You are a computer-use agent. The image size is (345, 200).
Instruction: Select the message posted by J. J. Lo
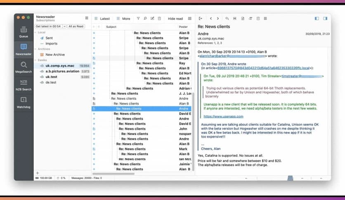(x=142, y=93)
